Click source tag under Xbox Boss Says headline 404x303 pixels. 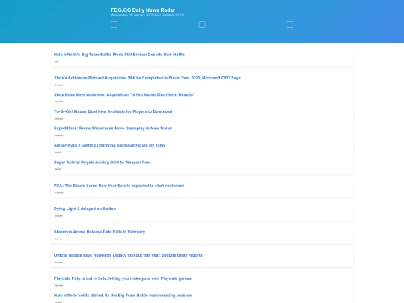(59, 102)
